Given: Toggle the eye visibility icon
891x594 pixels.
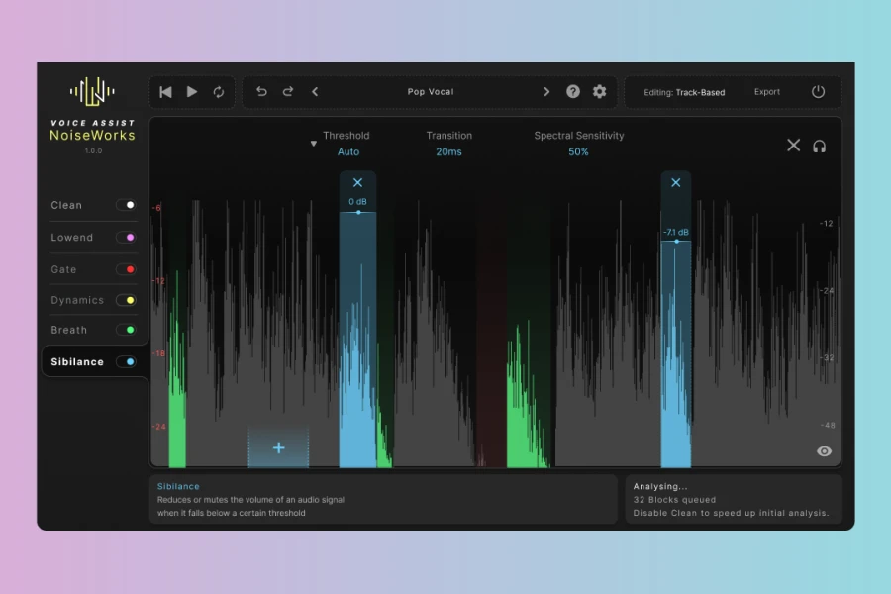Looking at the screenshot, I should 824,451.
